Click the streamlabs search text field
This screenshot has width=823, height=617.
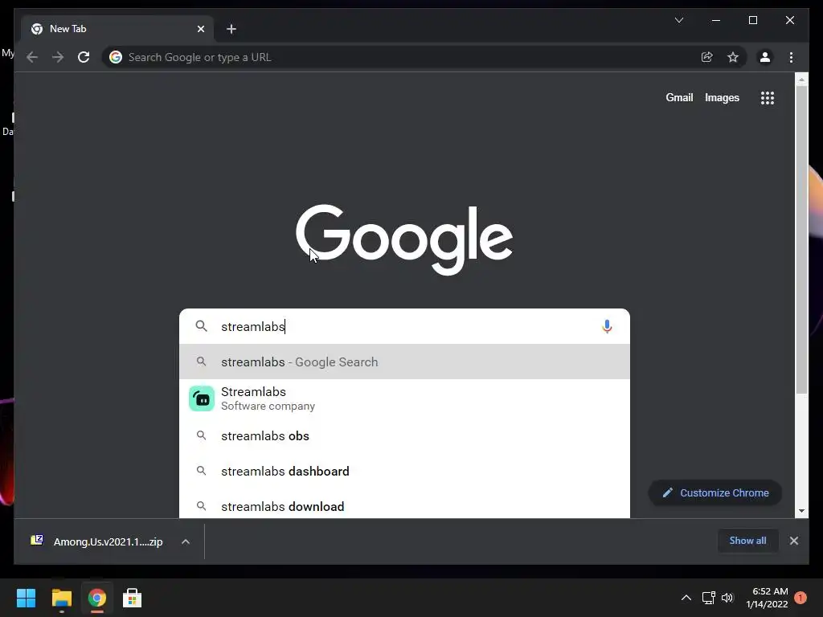point(404,326)
